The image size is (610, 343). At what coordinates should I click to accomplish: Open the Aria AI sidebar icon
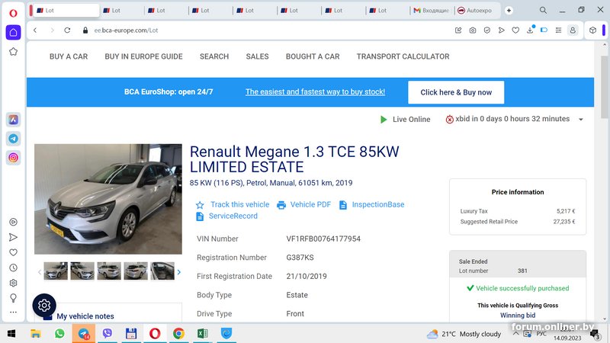tap(13, 120)
